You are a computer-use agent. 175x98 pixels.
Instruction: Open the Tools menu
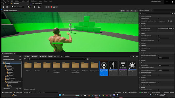point(23,1)
